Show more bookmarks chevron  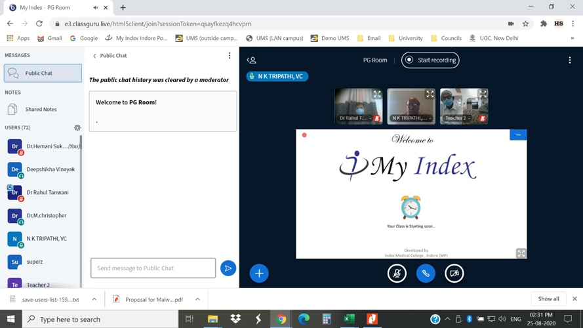point(573,38)
